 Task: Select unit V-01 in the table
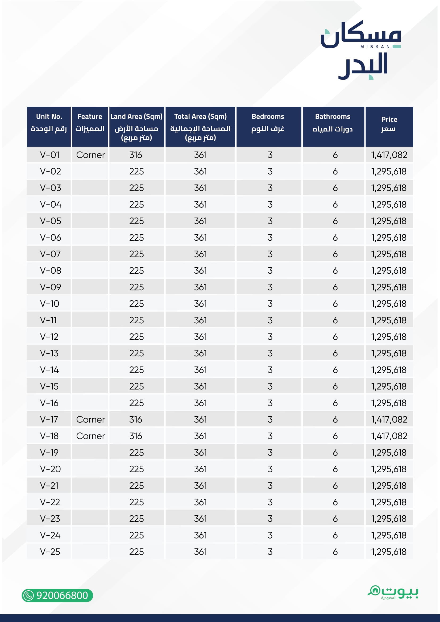click(x=49, y=155)
